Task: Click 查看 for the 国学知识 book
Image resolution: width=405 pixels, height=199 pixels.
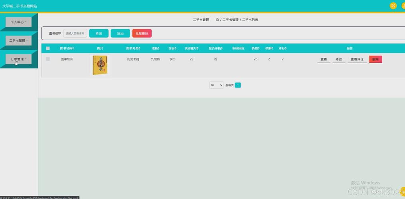Action: click(x=324, y=59)
